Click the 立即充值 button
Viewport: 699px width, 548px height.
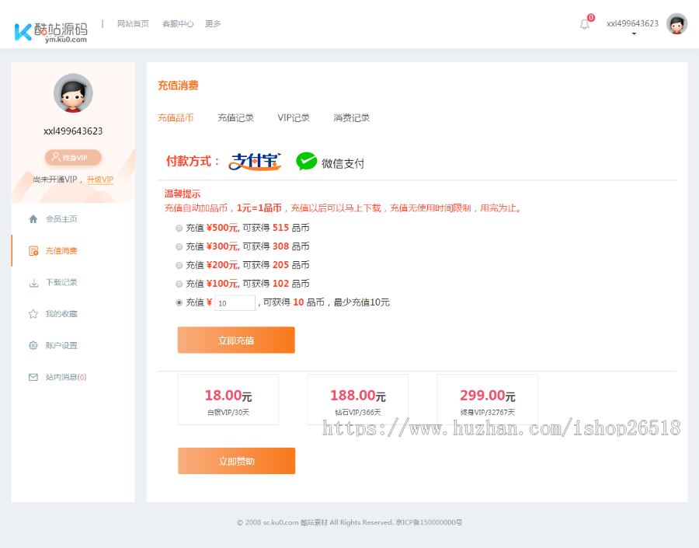[x=236, y=340]
